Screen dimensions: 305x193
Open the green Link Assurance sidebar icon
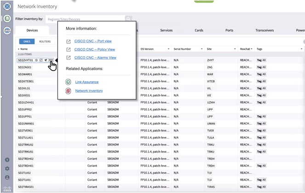7,18
